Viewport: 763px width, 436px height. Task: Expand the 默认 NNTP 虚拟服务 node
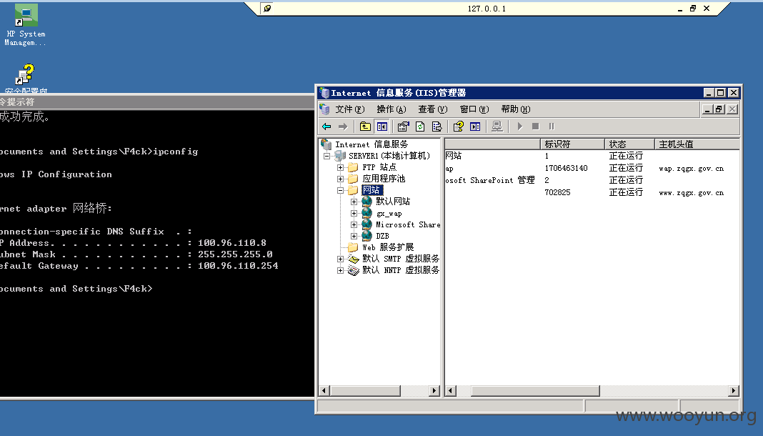(341, 271)
